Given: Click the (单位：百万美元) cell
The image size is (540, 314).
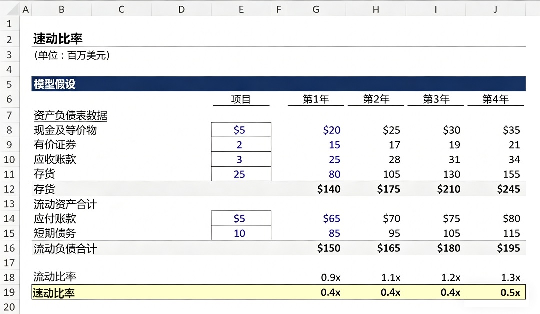Looking at the screenshot, I should [x=72, y=55].
